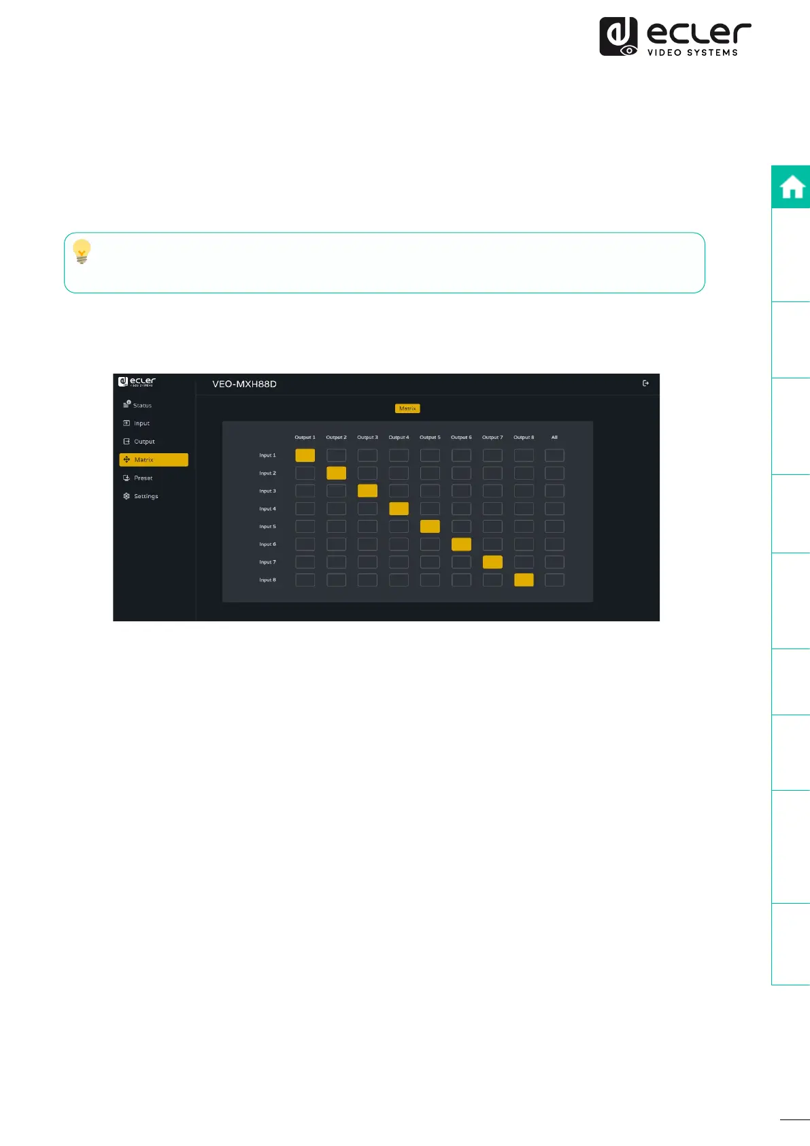Select the Matrix item in the sidebar
The height and width of the screenshot is (1146, 810).
click(x=153, y=460)
